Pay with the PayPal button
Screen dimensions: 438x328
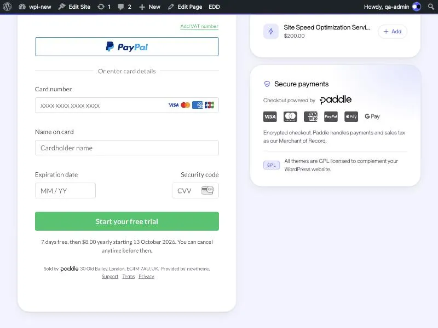(x=127, y=46)
